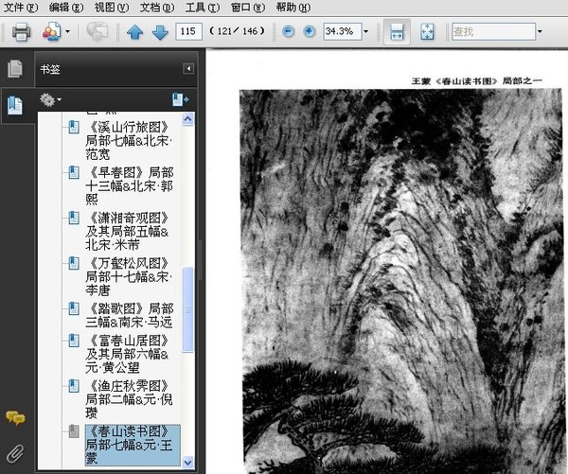
Task: Toggle the fit width scrolling mode icon
Action: [x=397, y=32]
